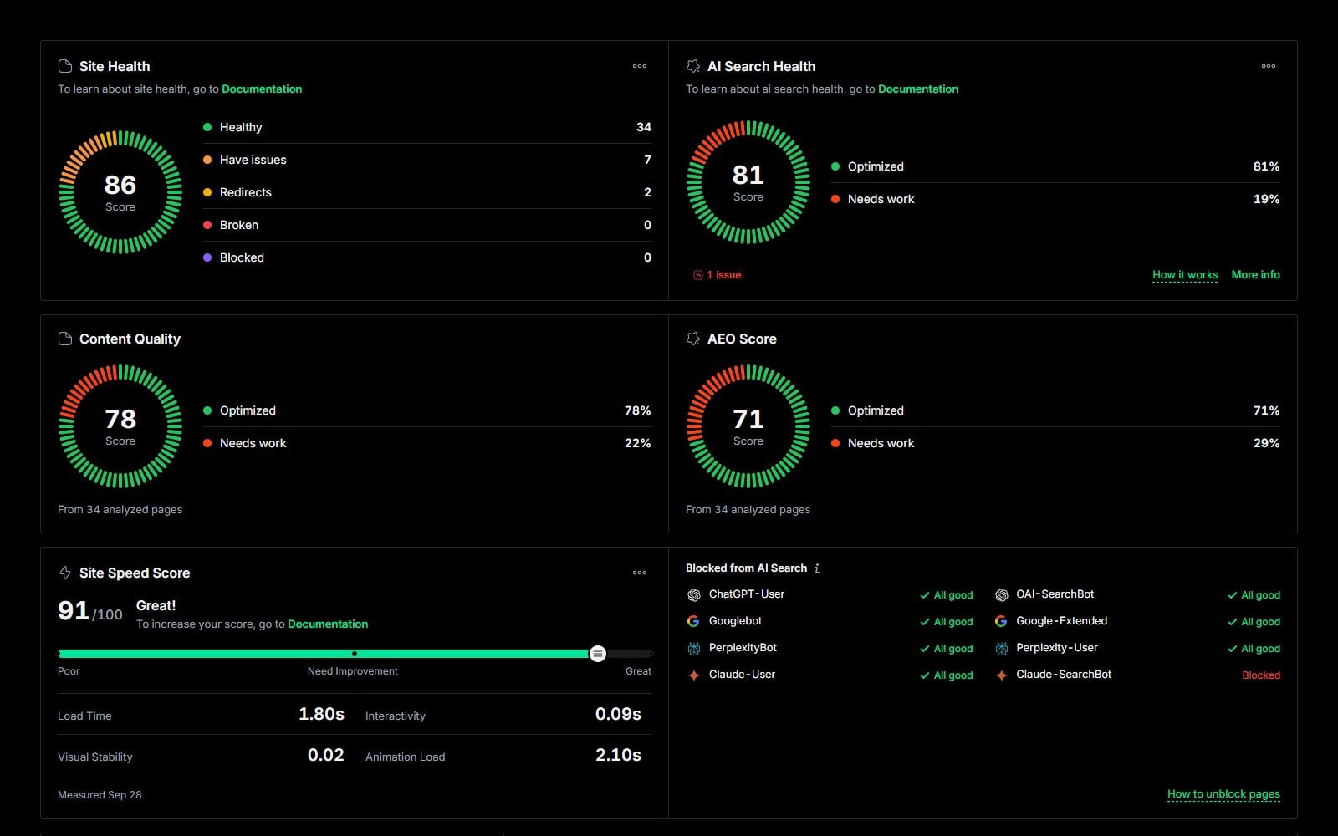The image size is (1338, 836).
Task: Click the Google-Extended logo icon
Action: point(1001,621)
